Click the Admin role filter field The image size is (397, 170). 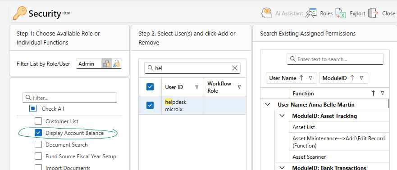point(89,64)
